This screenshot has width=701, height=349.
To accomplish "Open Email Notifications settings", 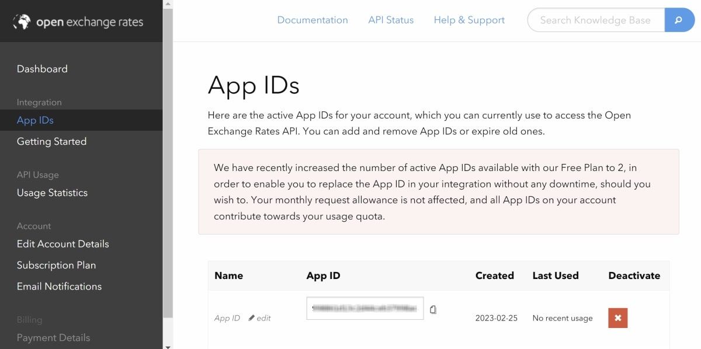I will pos(59,286).
